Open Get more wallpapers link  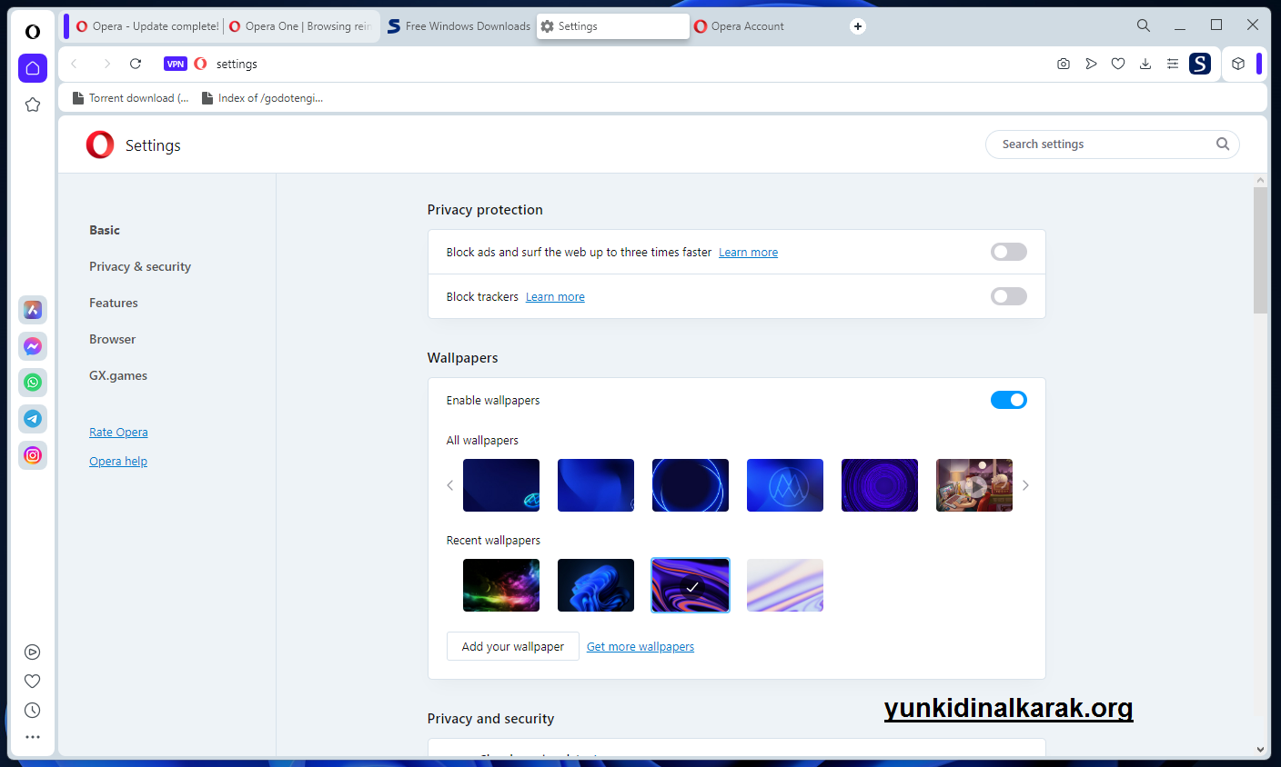(640, 647)
